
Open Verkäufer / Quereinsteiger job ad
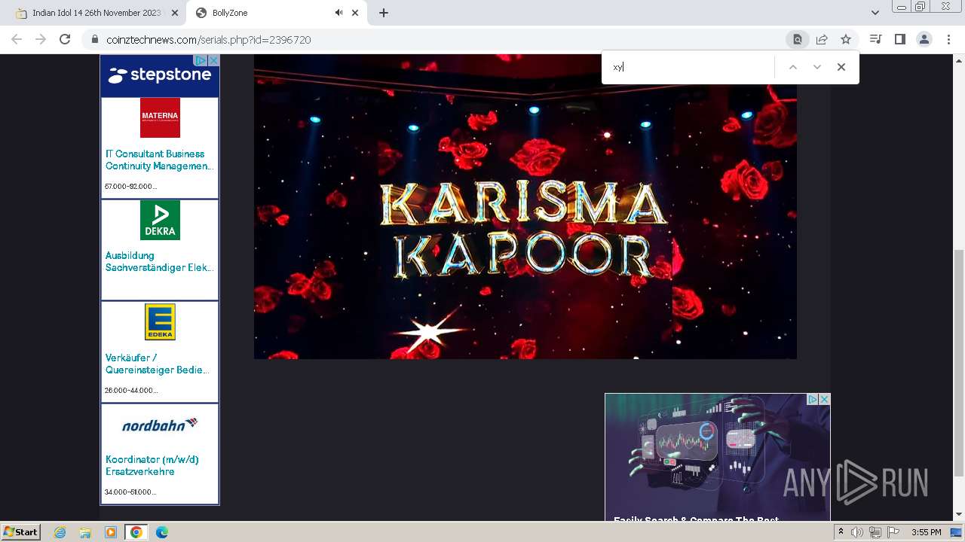158,364
